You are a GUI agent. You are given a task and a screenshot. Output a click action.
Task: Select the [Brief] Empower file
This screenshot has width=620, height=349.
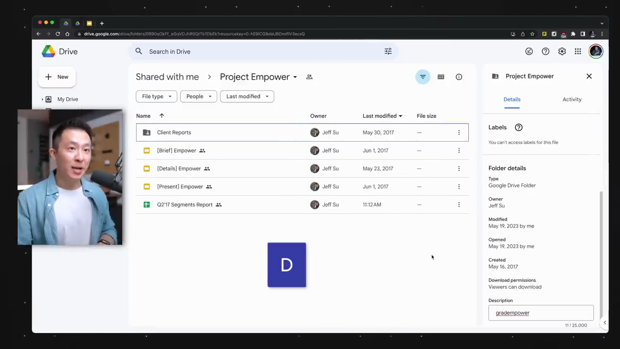coord(302,150)
